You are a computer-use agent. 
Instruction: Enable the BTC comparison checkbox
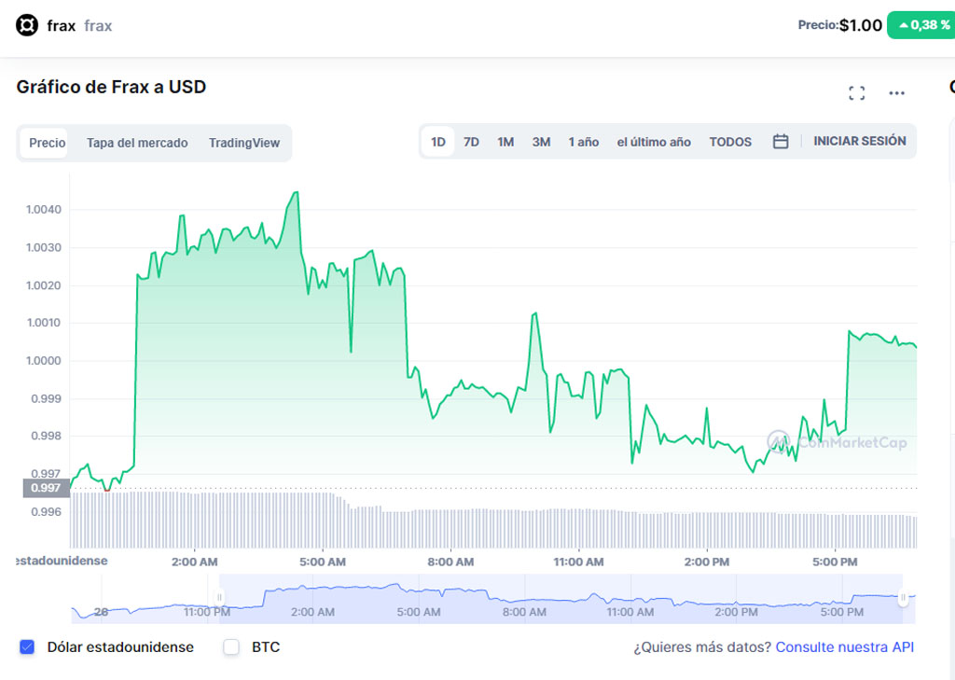(x=231, y=646)
